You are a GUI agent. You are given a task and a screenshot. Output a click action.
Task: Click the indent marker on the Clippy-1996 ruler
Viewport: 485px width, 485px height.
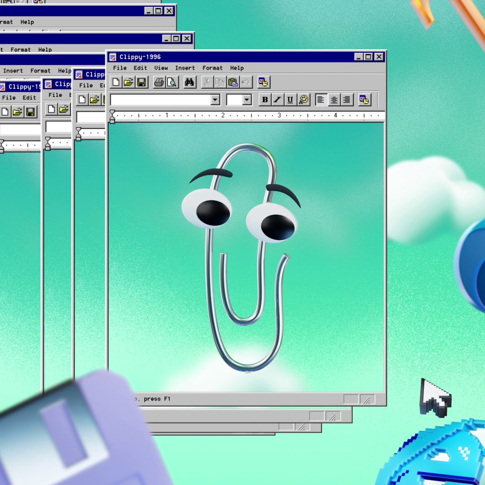point(112,117)
